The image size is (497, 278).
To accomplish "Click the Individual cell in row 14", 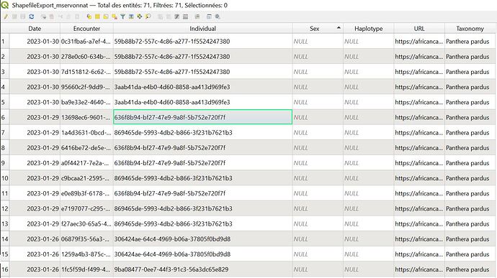I will [x=202, y=238].
